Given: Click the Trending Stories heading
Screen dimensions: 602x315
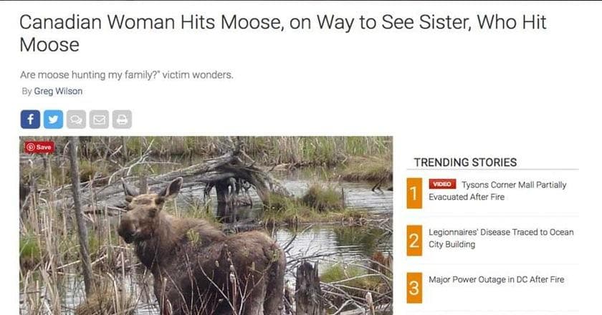Looking at the screenshot, I should click(x=465, y=163).
